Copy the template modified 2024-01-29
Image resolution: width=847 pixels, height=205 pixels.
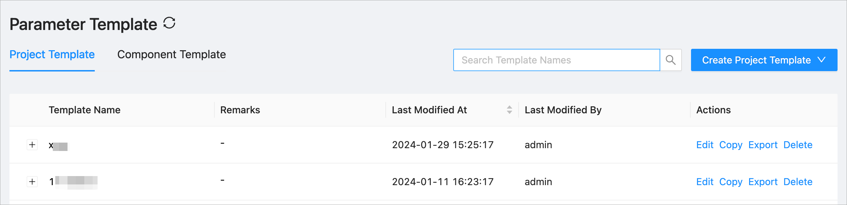point(731,145)
